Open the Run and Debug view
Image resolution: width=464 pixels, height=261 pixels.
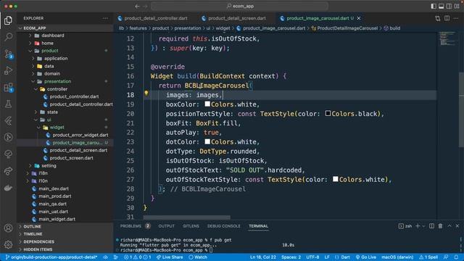8,70
